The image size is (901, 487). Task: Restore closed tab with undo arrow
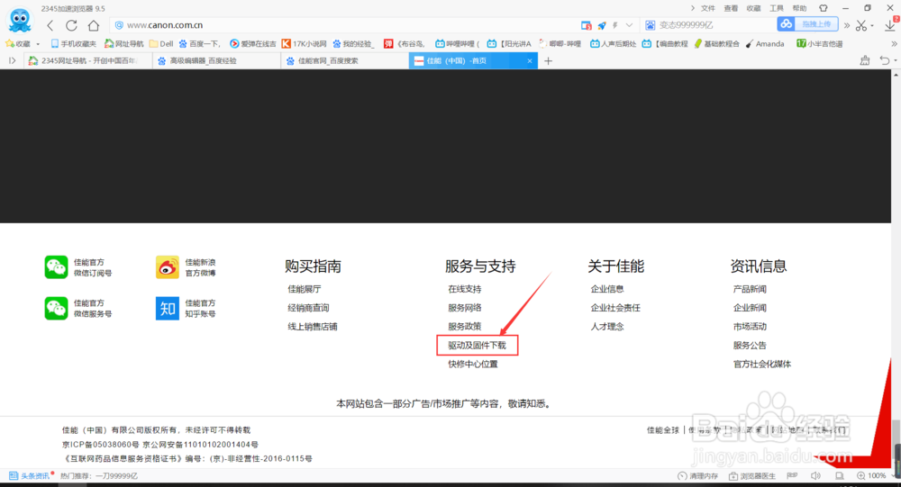tap(885, 60)
